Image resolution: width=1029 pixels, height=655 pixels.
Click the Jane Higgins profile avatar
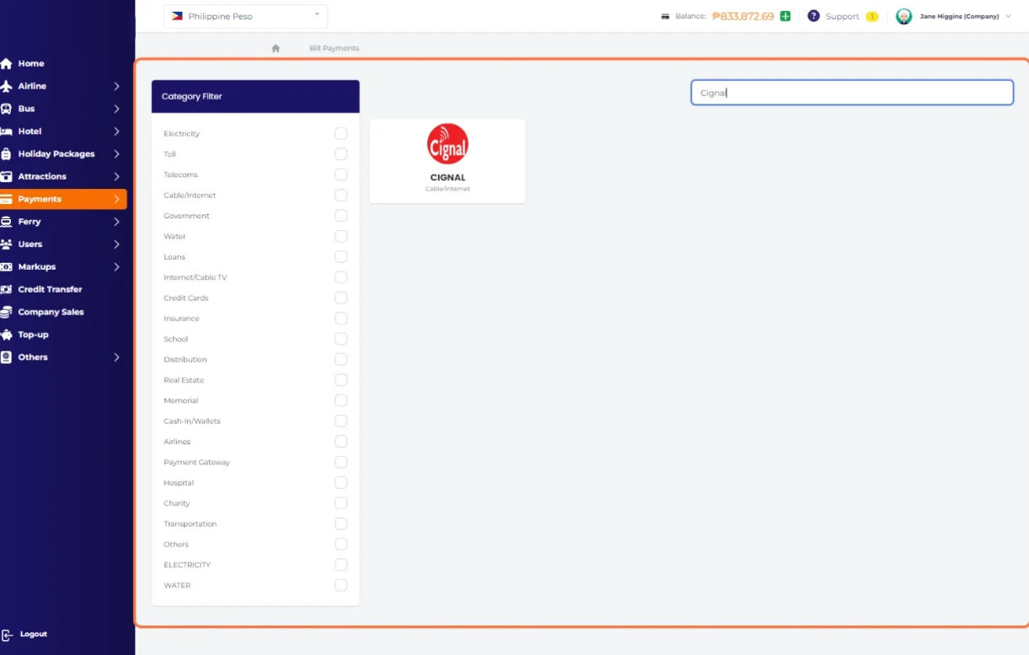tap(903, 17)
